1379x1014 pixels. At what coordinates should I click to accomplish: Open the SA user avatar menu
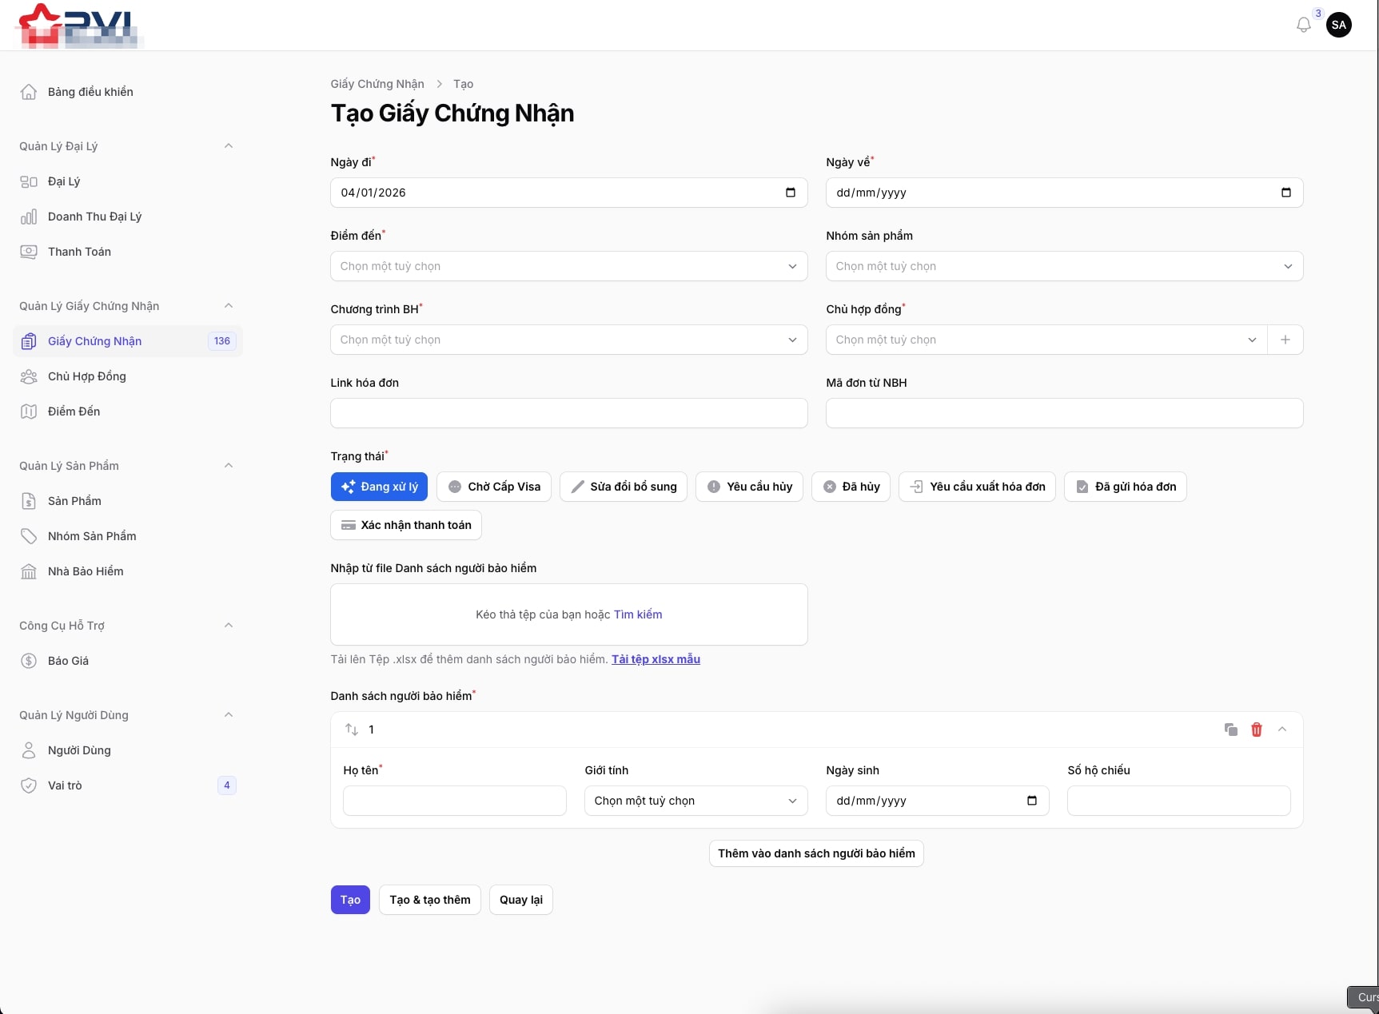1338,25
